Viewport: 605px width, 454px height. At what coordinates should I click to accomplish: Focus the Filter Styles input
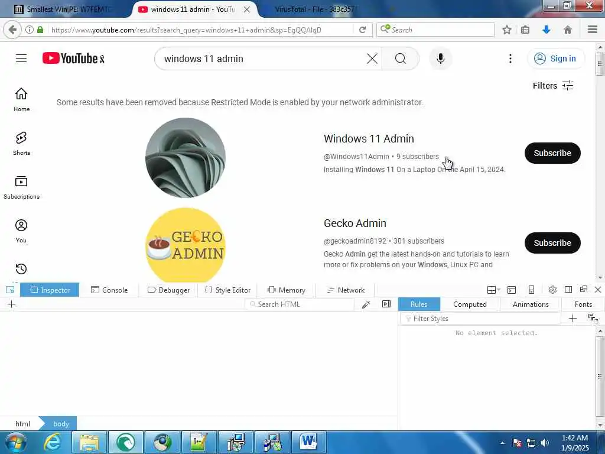[x=480, y=319]
